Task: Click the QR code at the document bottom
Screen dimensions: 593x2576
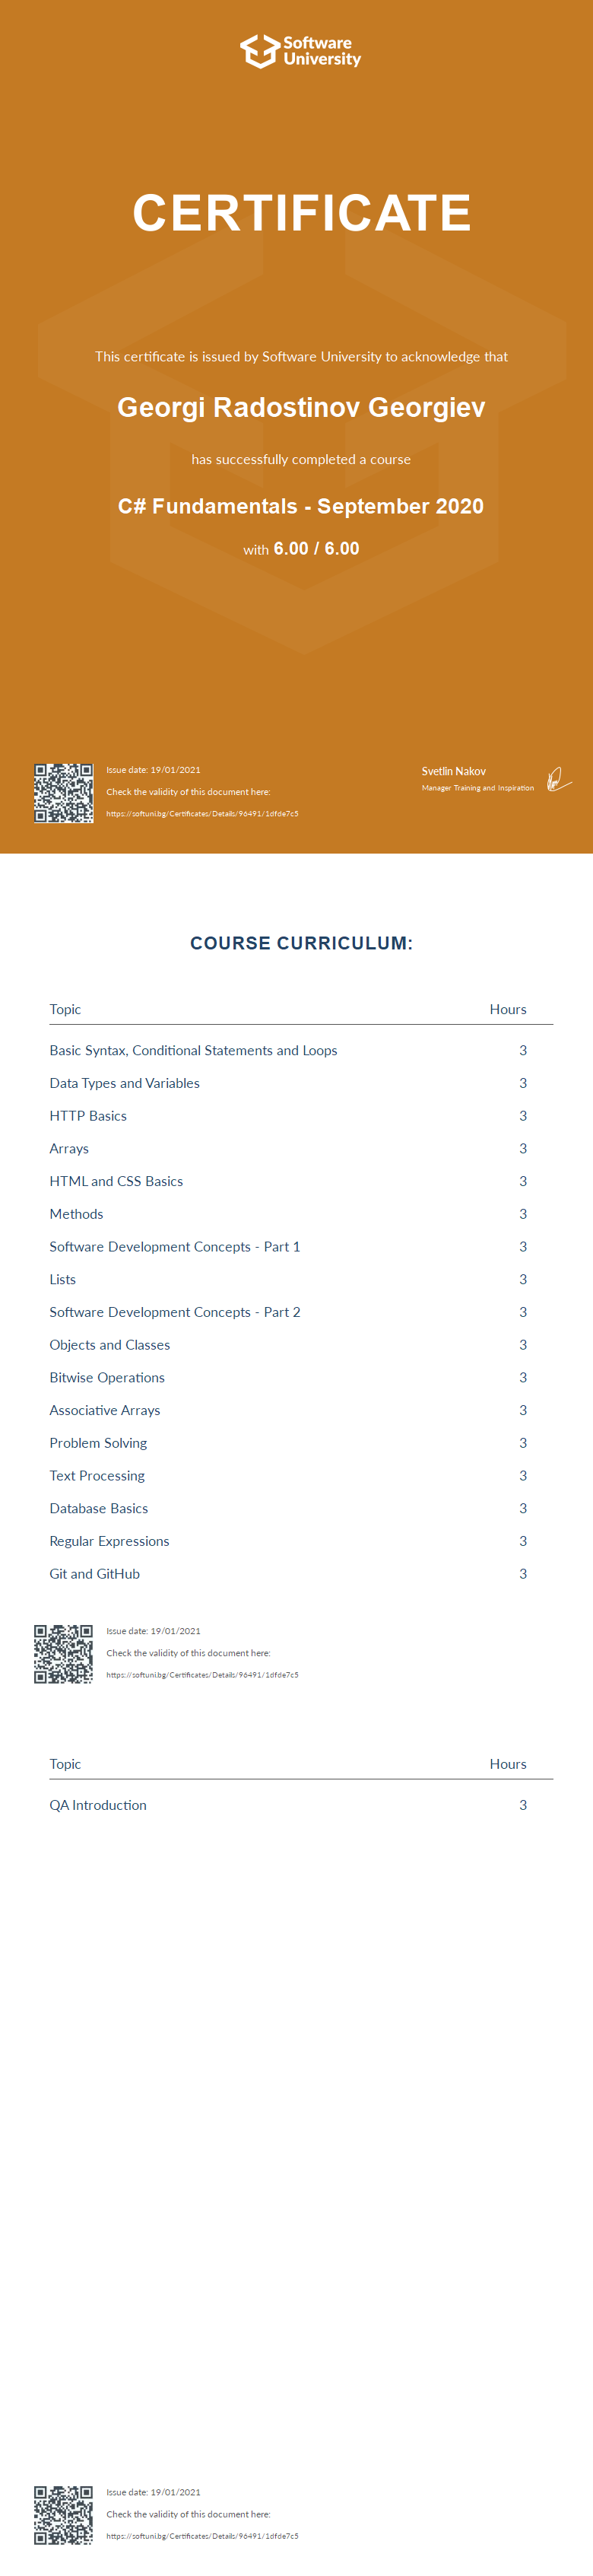Action: click(x=63, y=2515)
